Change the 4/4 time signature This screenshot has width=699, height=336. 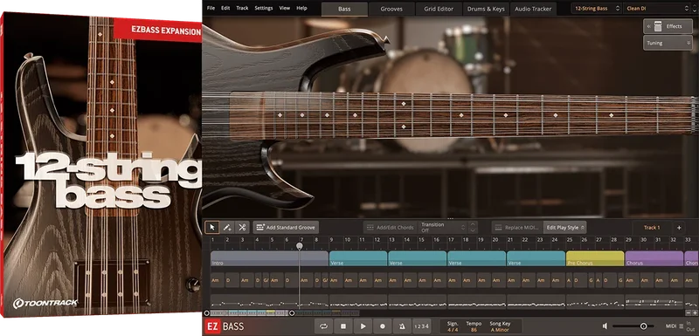tap(453, 330)
